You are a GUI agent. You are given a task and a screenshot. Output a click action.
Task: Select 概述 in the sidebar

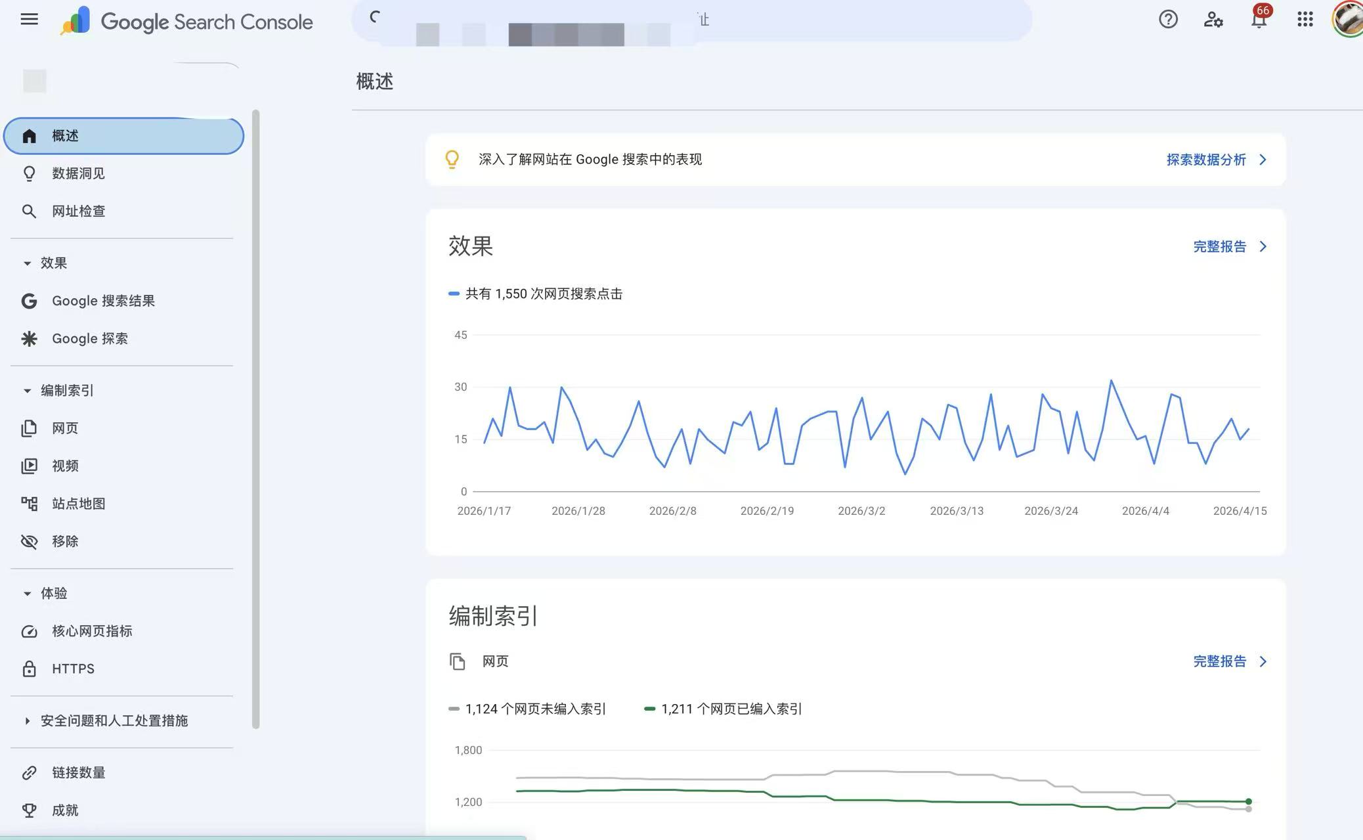pos(123,136)
